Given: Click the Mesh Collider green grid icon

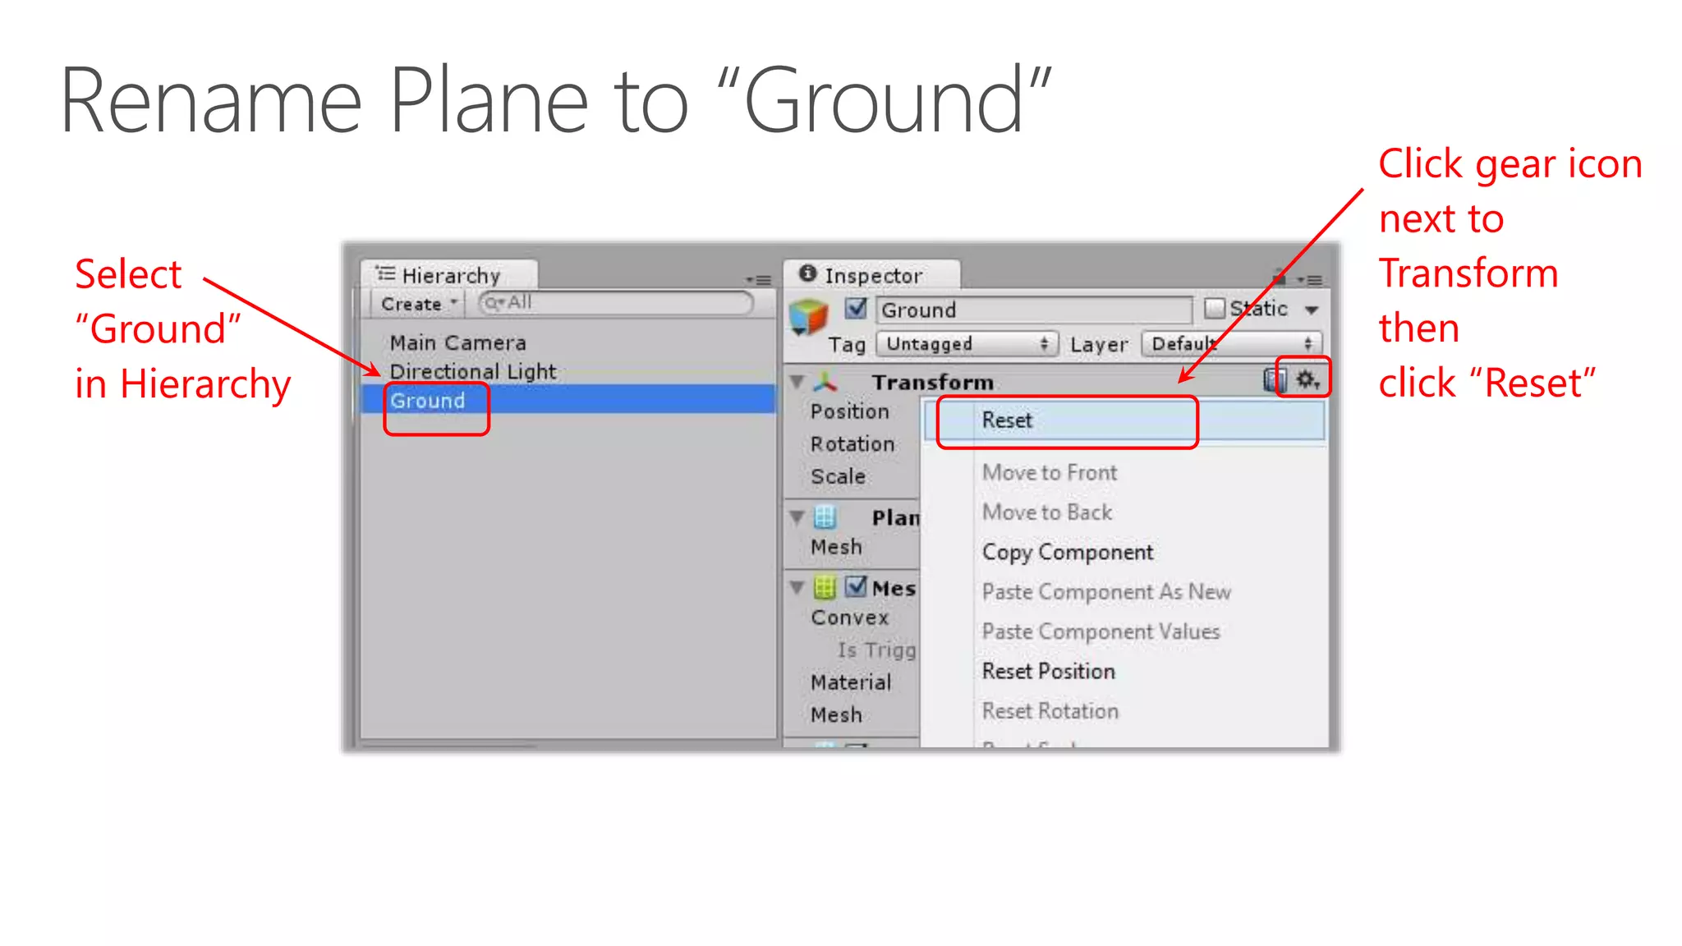Looking at the screenshot, I should coord(825,587).
